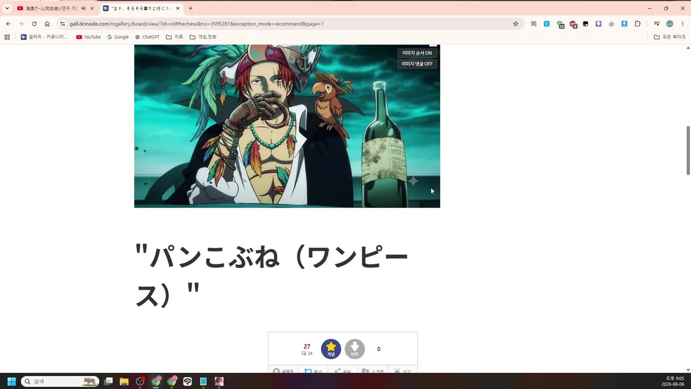
Task: Open the gray joystick extension icon
Action: 612,24
